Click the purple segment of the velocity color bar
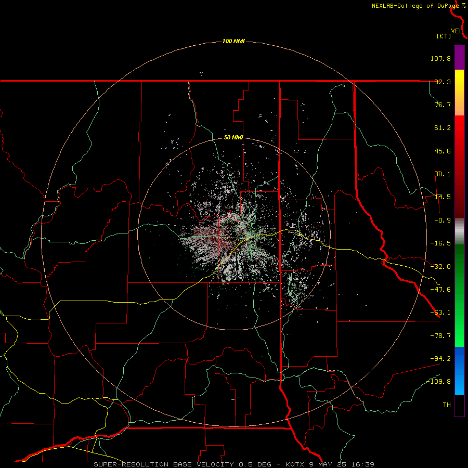 459,58
